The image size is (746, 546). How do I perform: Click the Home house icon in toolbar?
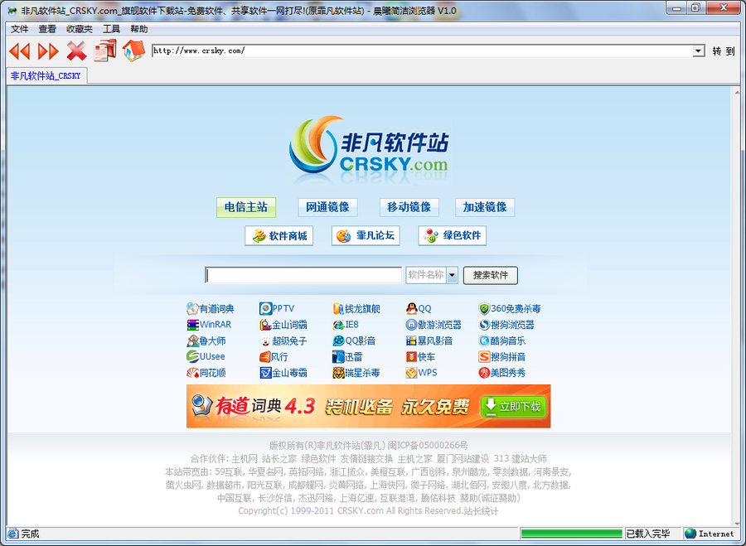click(x=133, y=50)
